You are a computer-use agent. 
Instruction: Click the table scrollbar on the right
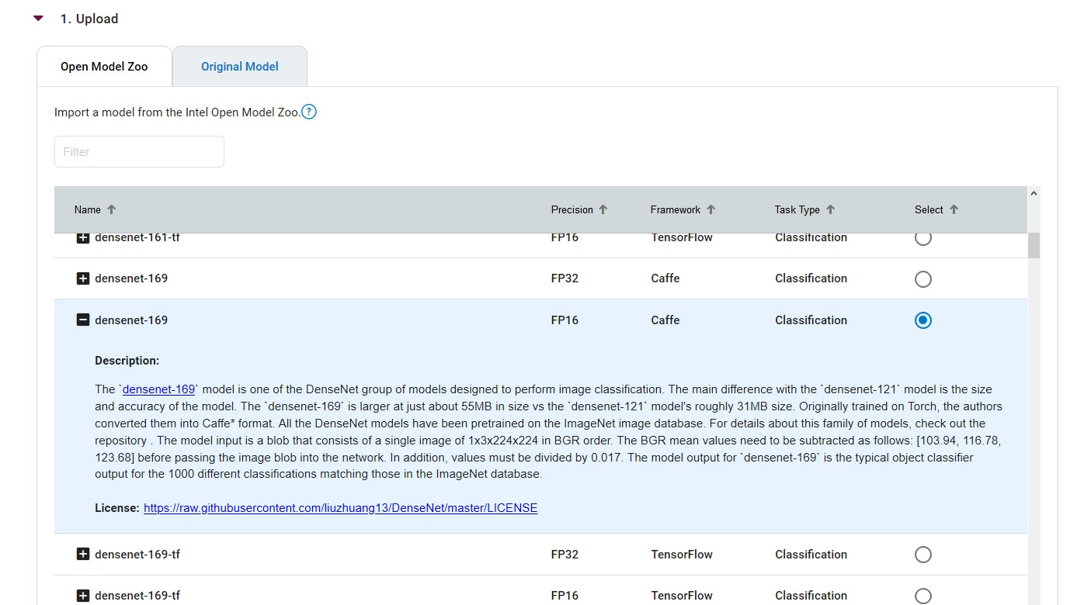pyautogui.click(x=1034, y=245)
